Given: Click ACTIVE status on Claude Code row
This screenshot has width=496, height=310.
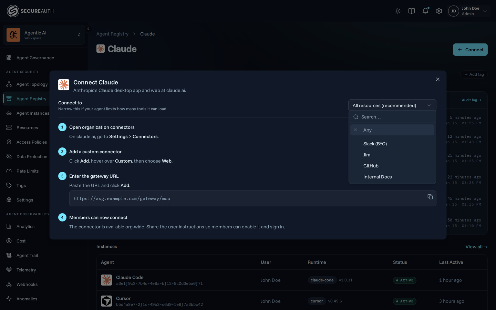Looking at the screenshot, I should pos(405,280).
